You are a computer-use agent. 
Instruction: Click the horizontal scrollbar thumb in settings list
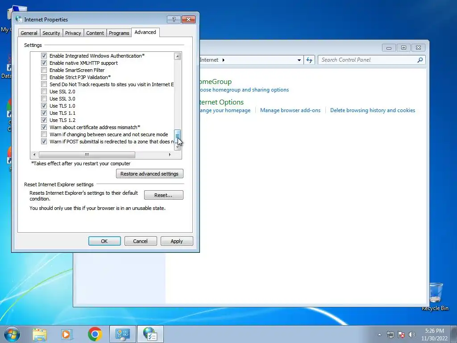click(x=87, y=155)
